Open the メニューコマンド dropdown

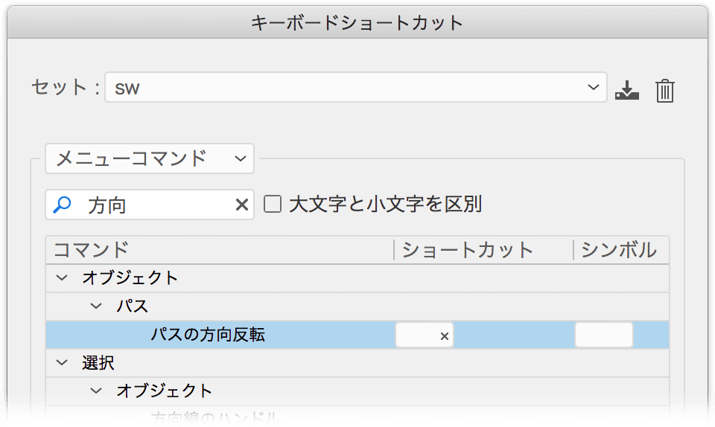[x=150, y=158]
